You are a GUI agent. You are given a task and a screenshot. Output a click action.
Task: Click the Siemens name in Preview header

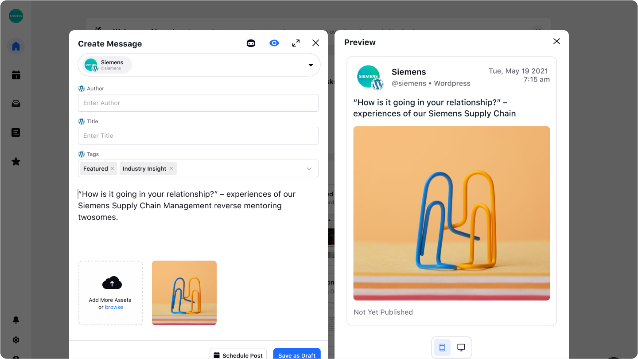point(409,72)
